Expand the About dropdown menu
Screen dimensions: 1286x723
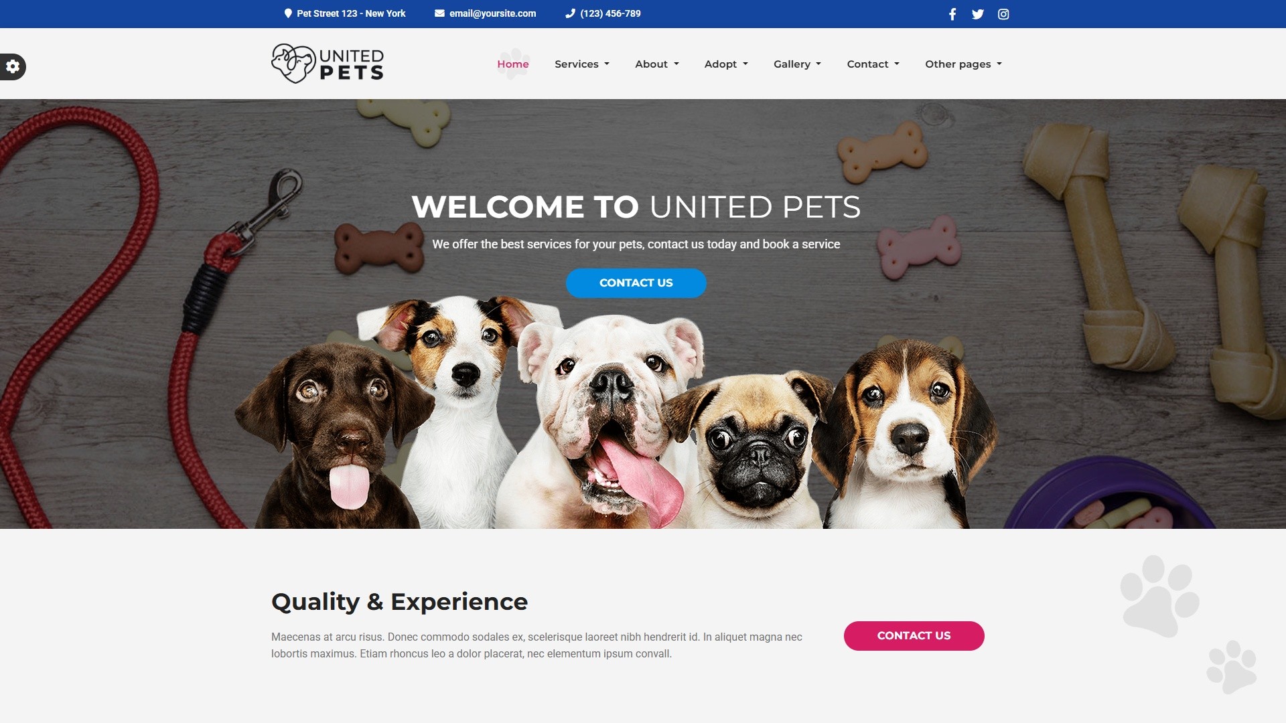[x=657, y=64]
